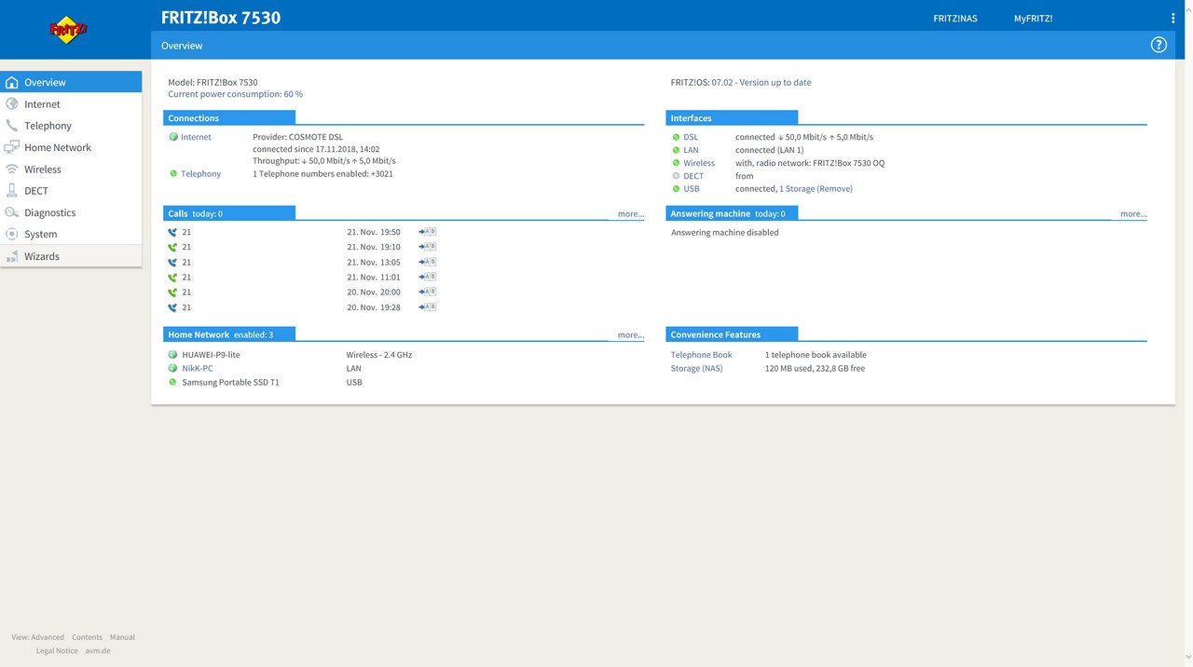Add 21. Nov. 11:01 caller to phonebook
This screenshot has height=667, width=1193.
pyautogui.click(x=428, y=277)
